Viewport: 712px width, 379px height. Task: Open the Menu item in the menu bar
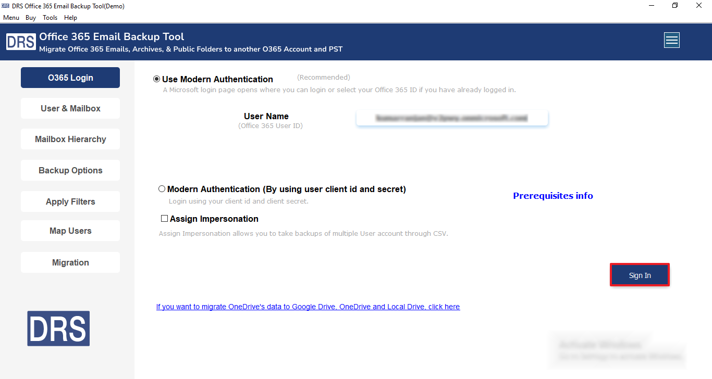click(11, 17)
